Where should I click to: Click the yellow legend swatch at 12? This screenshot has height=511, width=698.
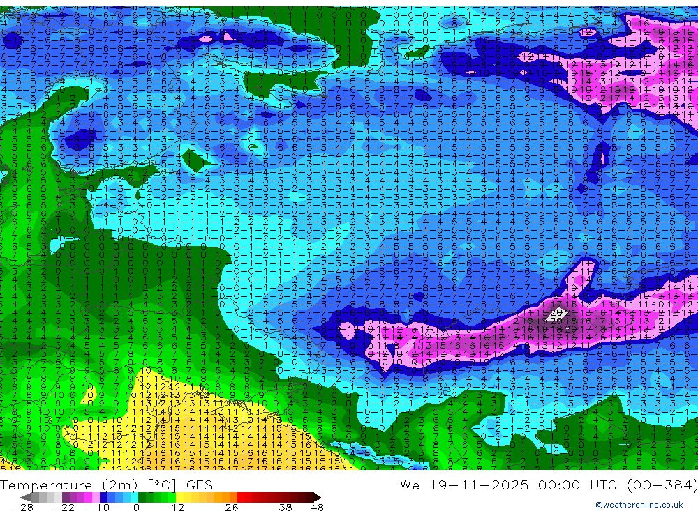click(x=179, y=498)
